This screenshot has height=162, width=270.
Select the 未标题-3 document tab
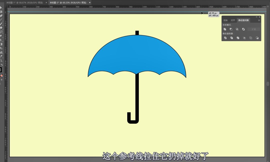pos(68,2)
